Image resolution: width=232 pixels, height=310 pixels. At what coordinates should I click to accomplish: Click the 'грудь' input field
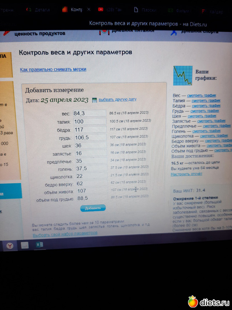89,138
